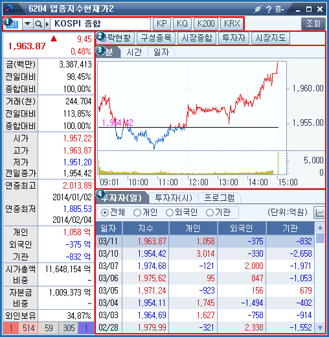Click scrollbar up arrow in investor table
This screenshot has height=337, width=329.
coord(320,227)
